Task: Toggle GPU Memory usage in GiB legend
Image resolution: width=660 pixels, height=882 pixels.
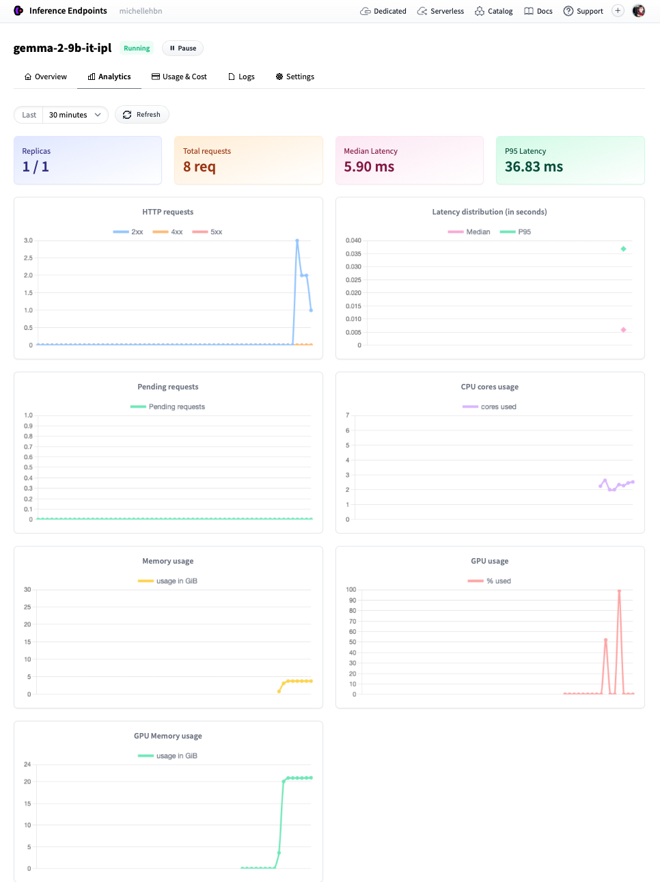Action: coord(167,756)
